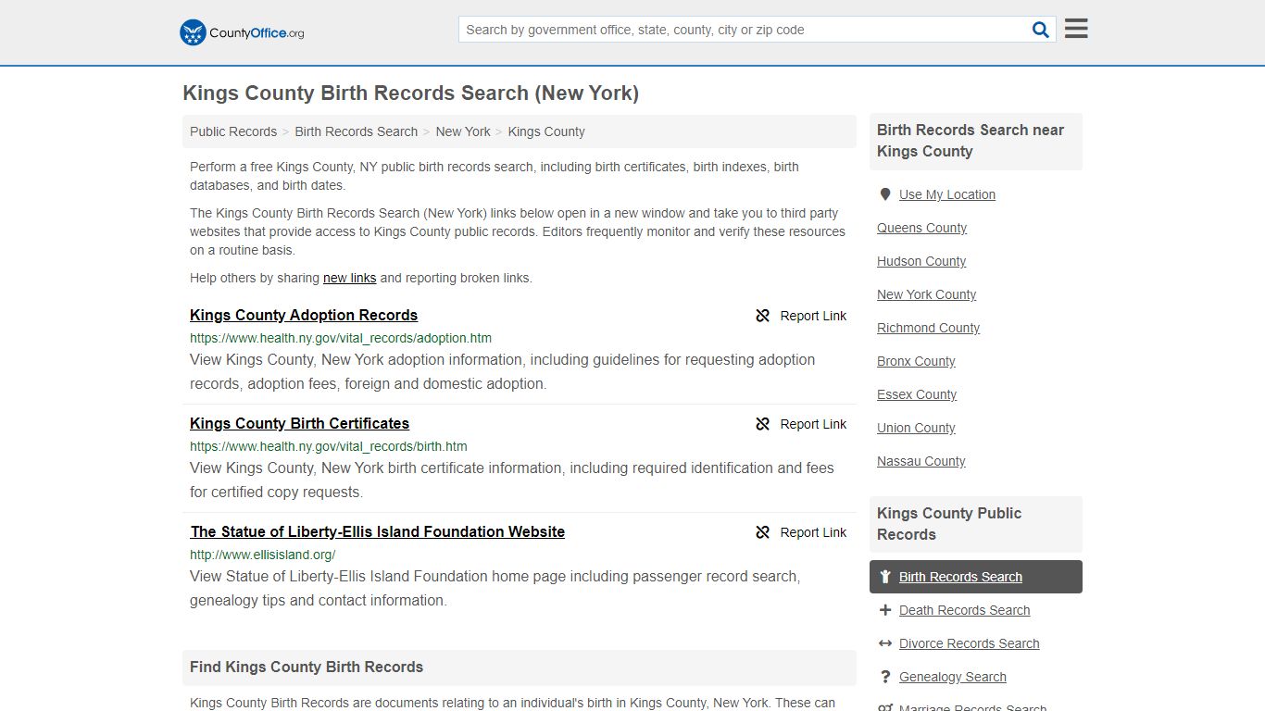
Task: Open the health.ny.gov birth.htm URL
Action: coord(329,446)
